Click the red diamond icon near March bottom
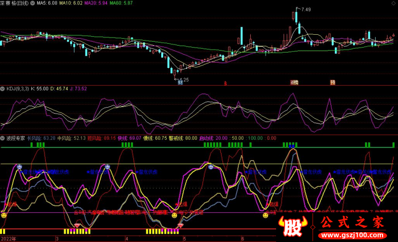Screen dimensions: 398x242 [77, 225]
